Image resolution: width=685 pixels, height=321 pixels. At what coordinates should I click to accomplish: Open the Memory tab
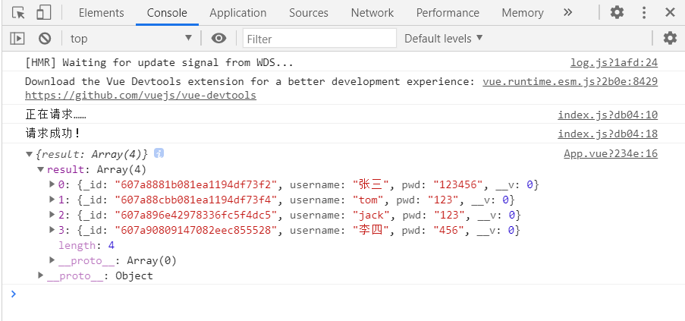tap(523, 13)
